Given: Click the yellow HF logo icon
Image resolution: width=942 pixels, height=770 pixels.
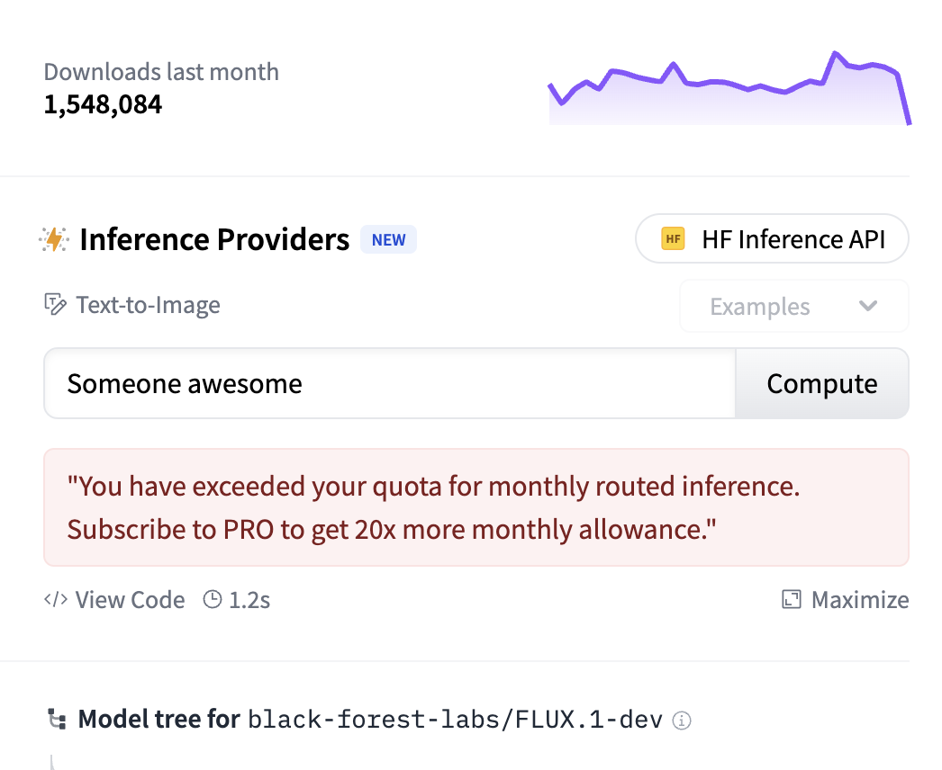Looking at the screenshot, I should [673, 239].
